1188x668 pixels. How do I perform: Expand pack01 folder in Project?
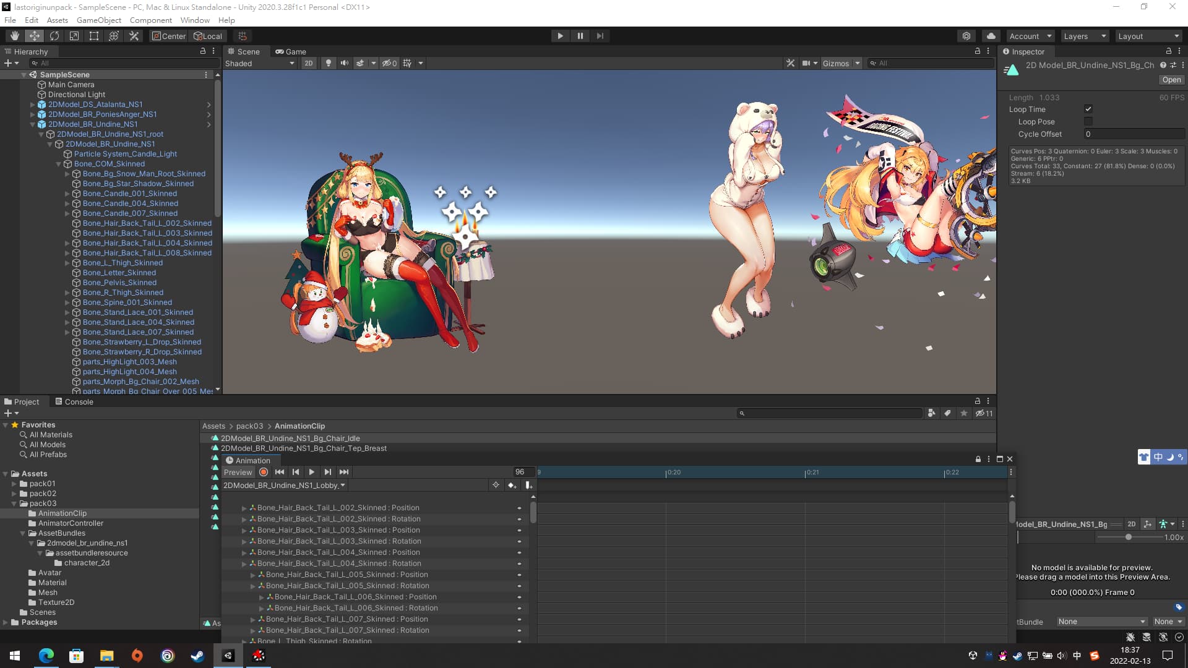tap(14, 484)
